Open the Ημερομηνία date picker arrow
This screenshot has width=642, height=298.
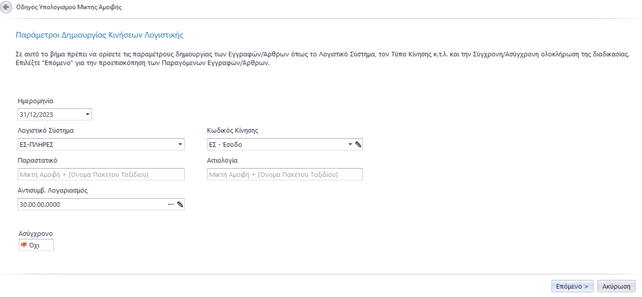[x=88, y=115]
